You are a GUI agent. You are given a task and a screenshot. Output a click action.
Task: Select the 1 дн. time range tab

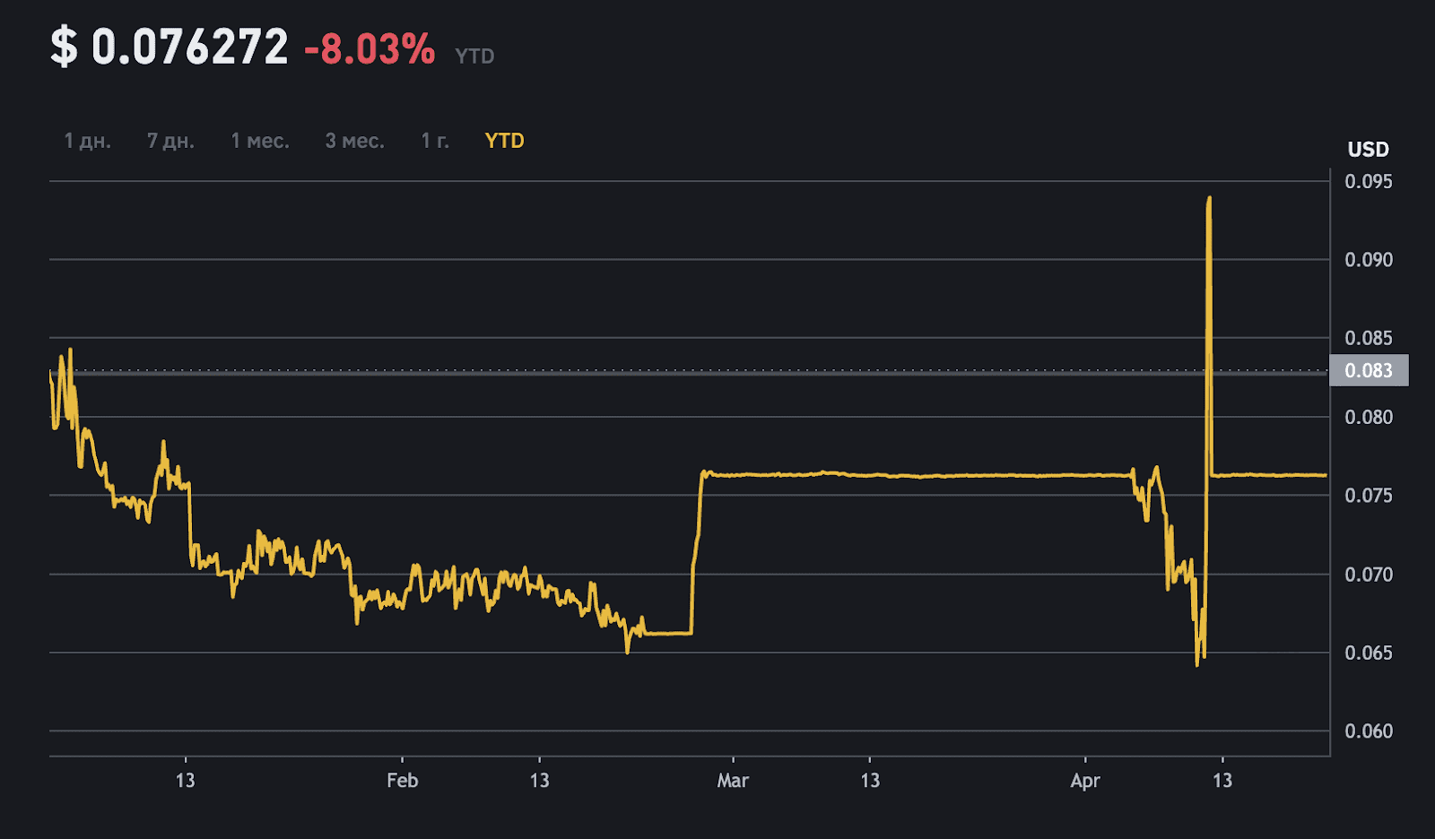[x=87, y=141]
